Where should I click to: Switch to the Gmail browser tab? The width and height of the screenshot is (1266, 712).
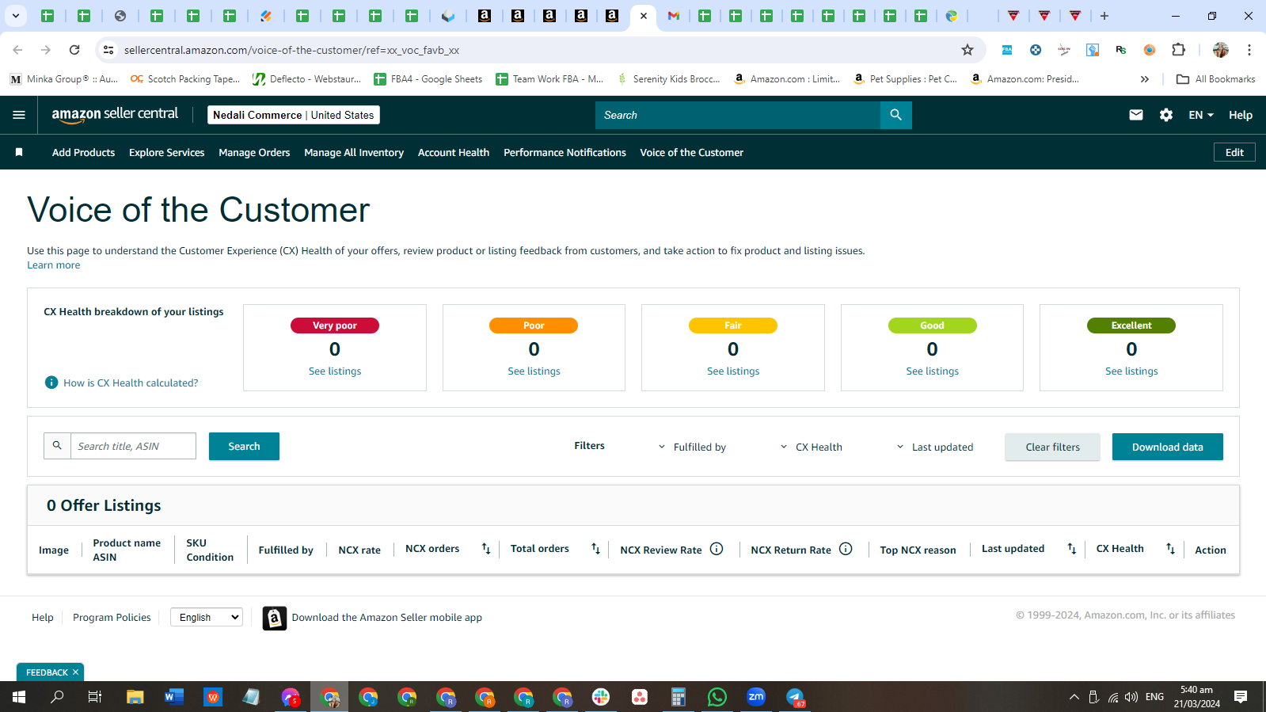coord(674,16)
